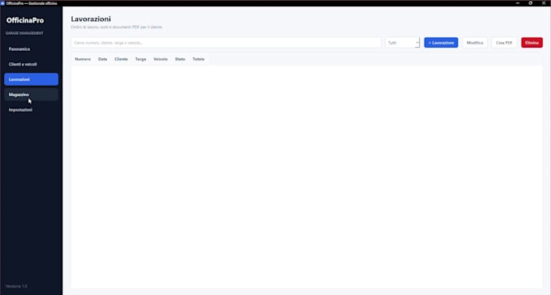
Task: Sort by the Cliente column header
Action: (121, 59)
